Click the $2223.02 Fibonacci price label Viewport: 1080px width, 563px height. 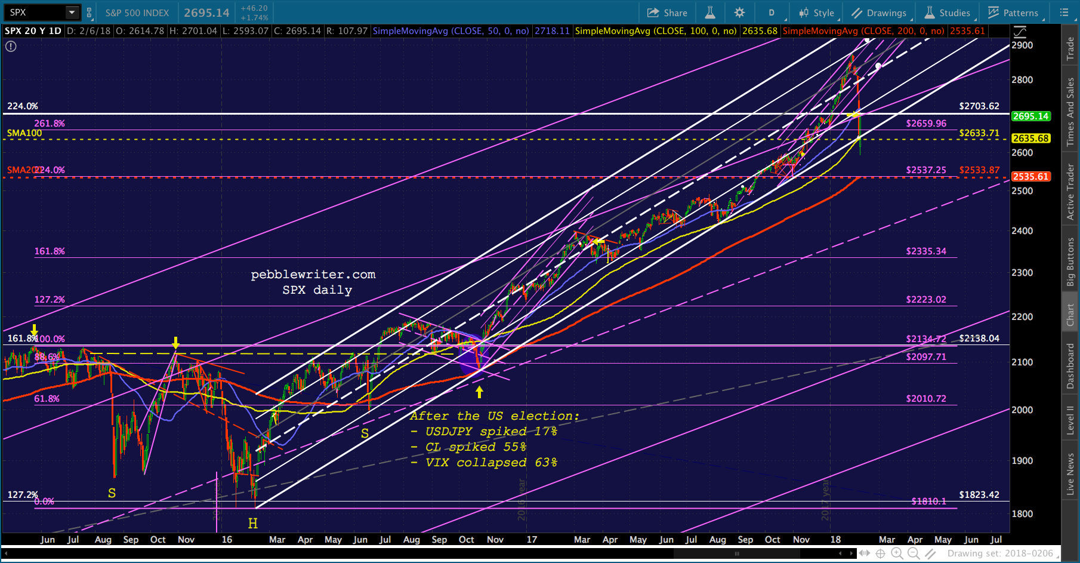pos(926,300)
